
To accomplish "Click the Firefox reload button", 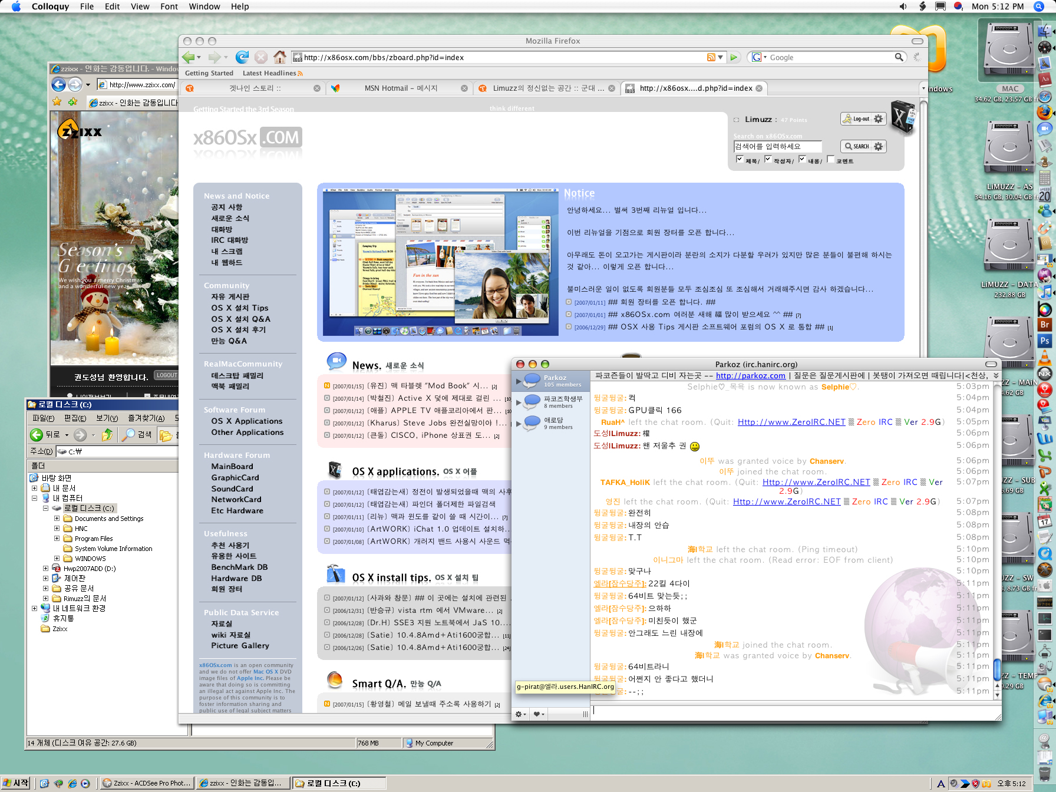I will pyautogui.click(x=242, y=57).
